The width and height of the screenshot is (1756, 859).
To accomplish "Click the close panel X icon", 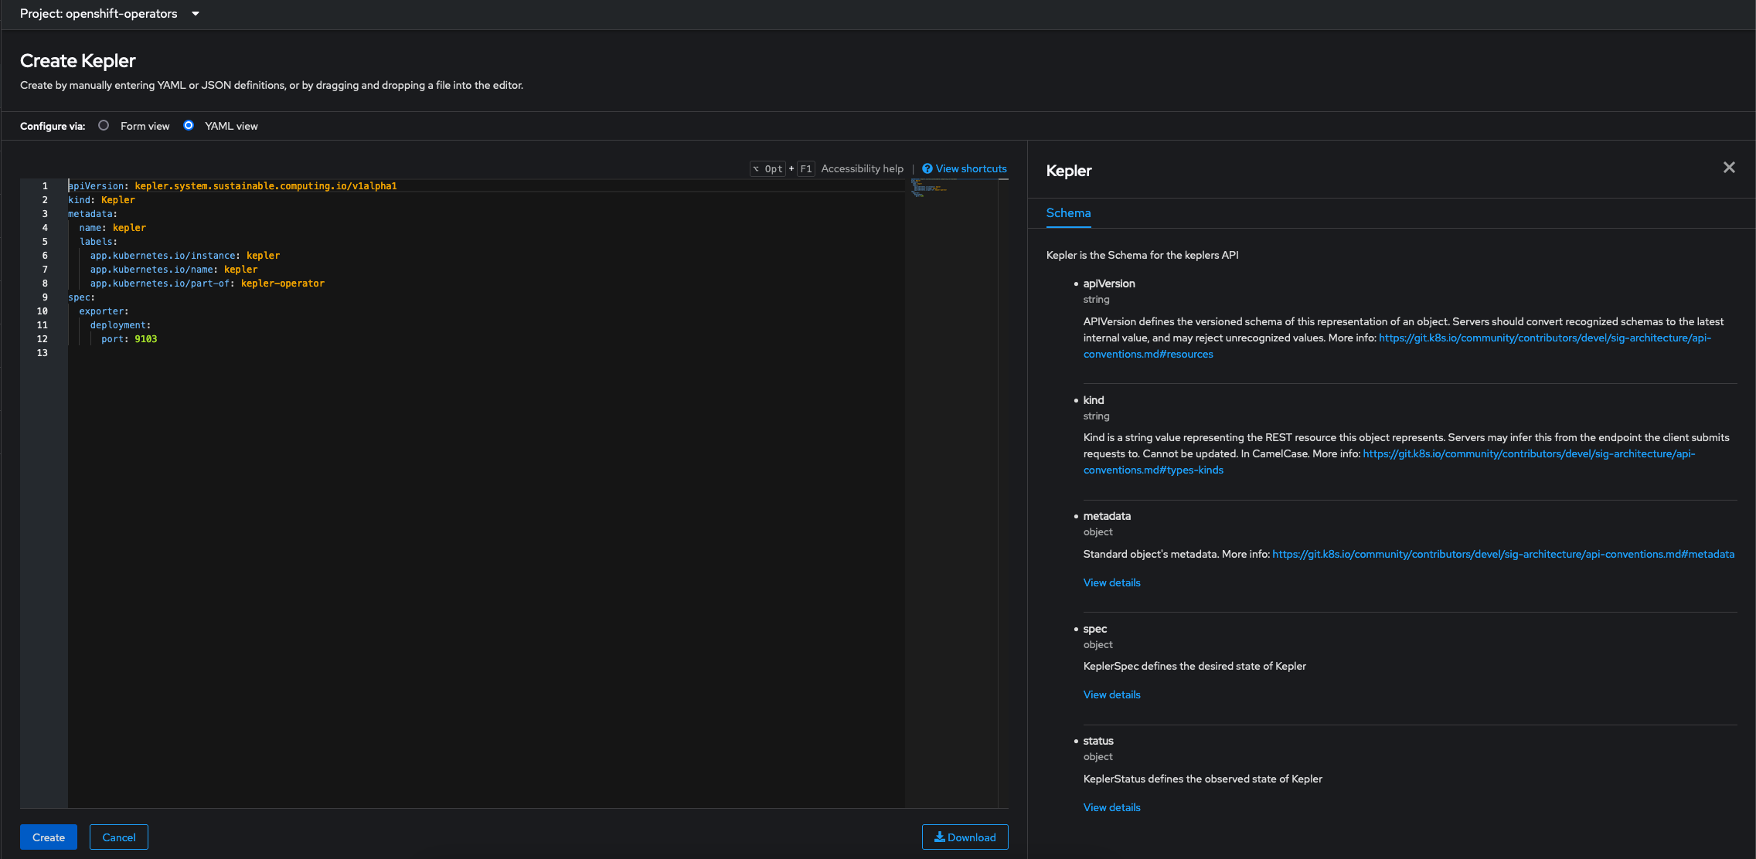I will 1729,168.
